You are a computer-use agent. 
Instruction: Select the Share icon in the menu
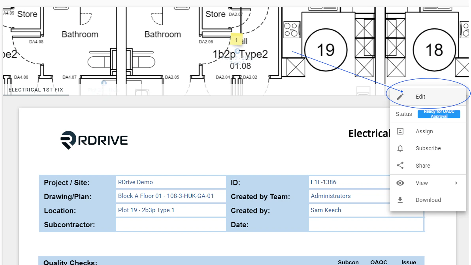click(x=400, y=165)
